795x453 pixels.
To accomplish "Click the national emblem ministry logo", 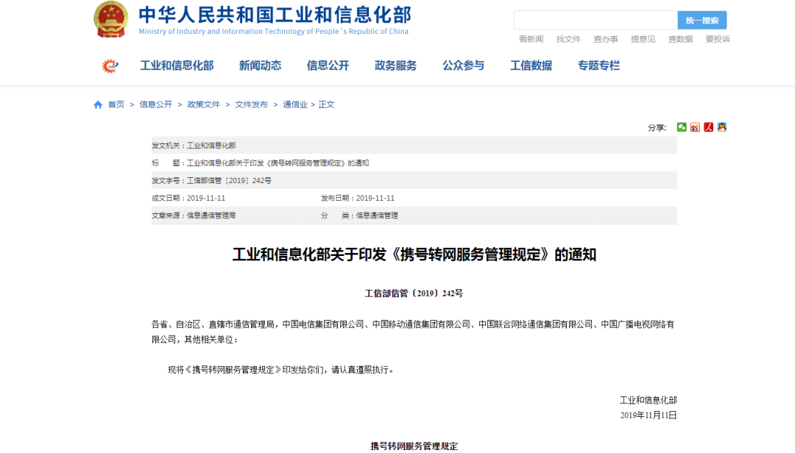I will 111,20.
